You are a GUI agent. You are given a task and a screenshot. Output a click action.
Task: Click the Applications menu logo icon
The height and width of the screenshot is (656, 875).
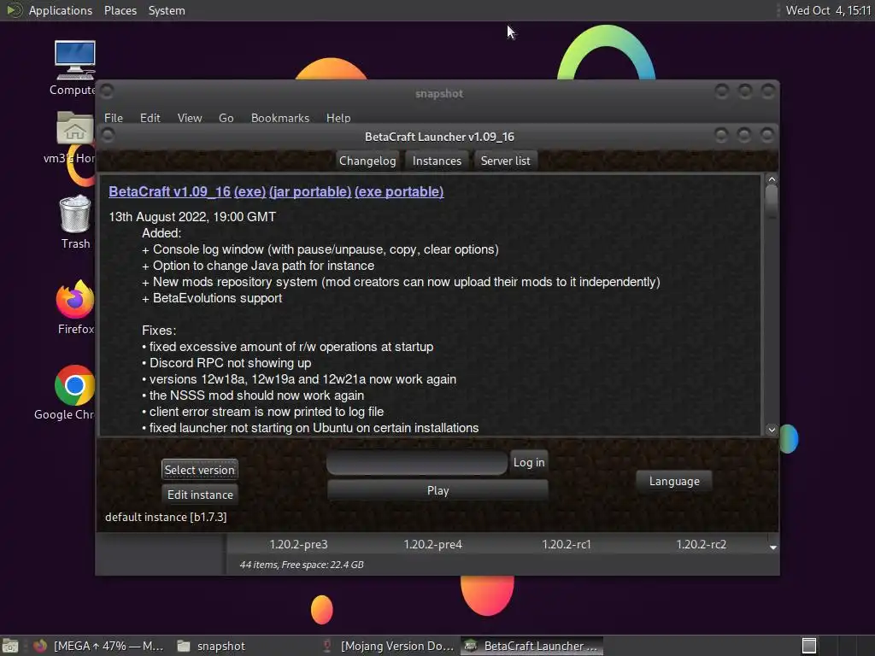tap(14, 10)
